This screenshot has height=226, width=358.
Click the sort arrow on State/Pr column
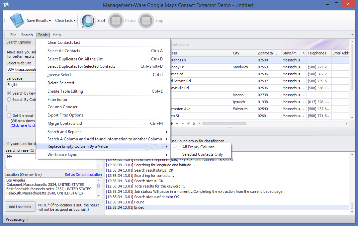click(x=304, y=53)
